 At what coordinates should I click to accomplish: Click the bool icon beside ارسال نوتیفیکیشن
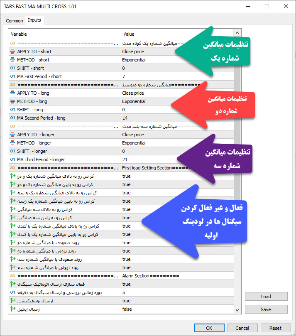click(x=12, y=301)
